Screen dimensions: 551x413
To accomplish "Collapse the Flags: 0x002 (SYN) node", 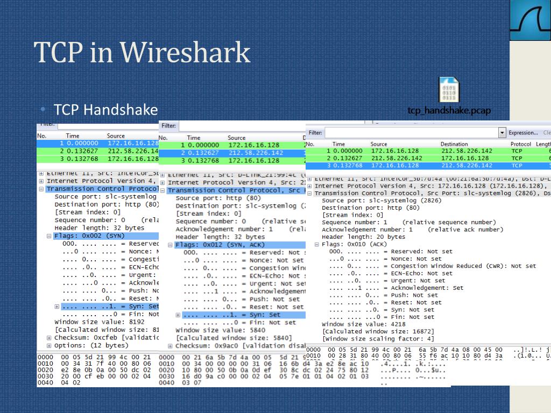I will (x=49, y=236).
